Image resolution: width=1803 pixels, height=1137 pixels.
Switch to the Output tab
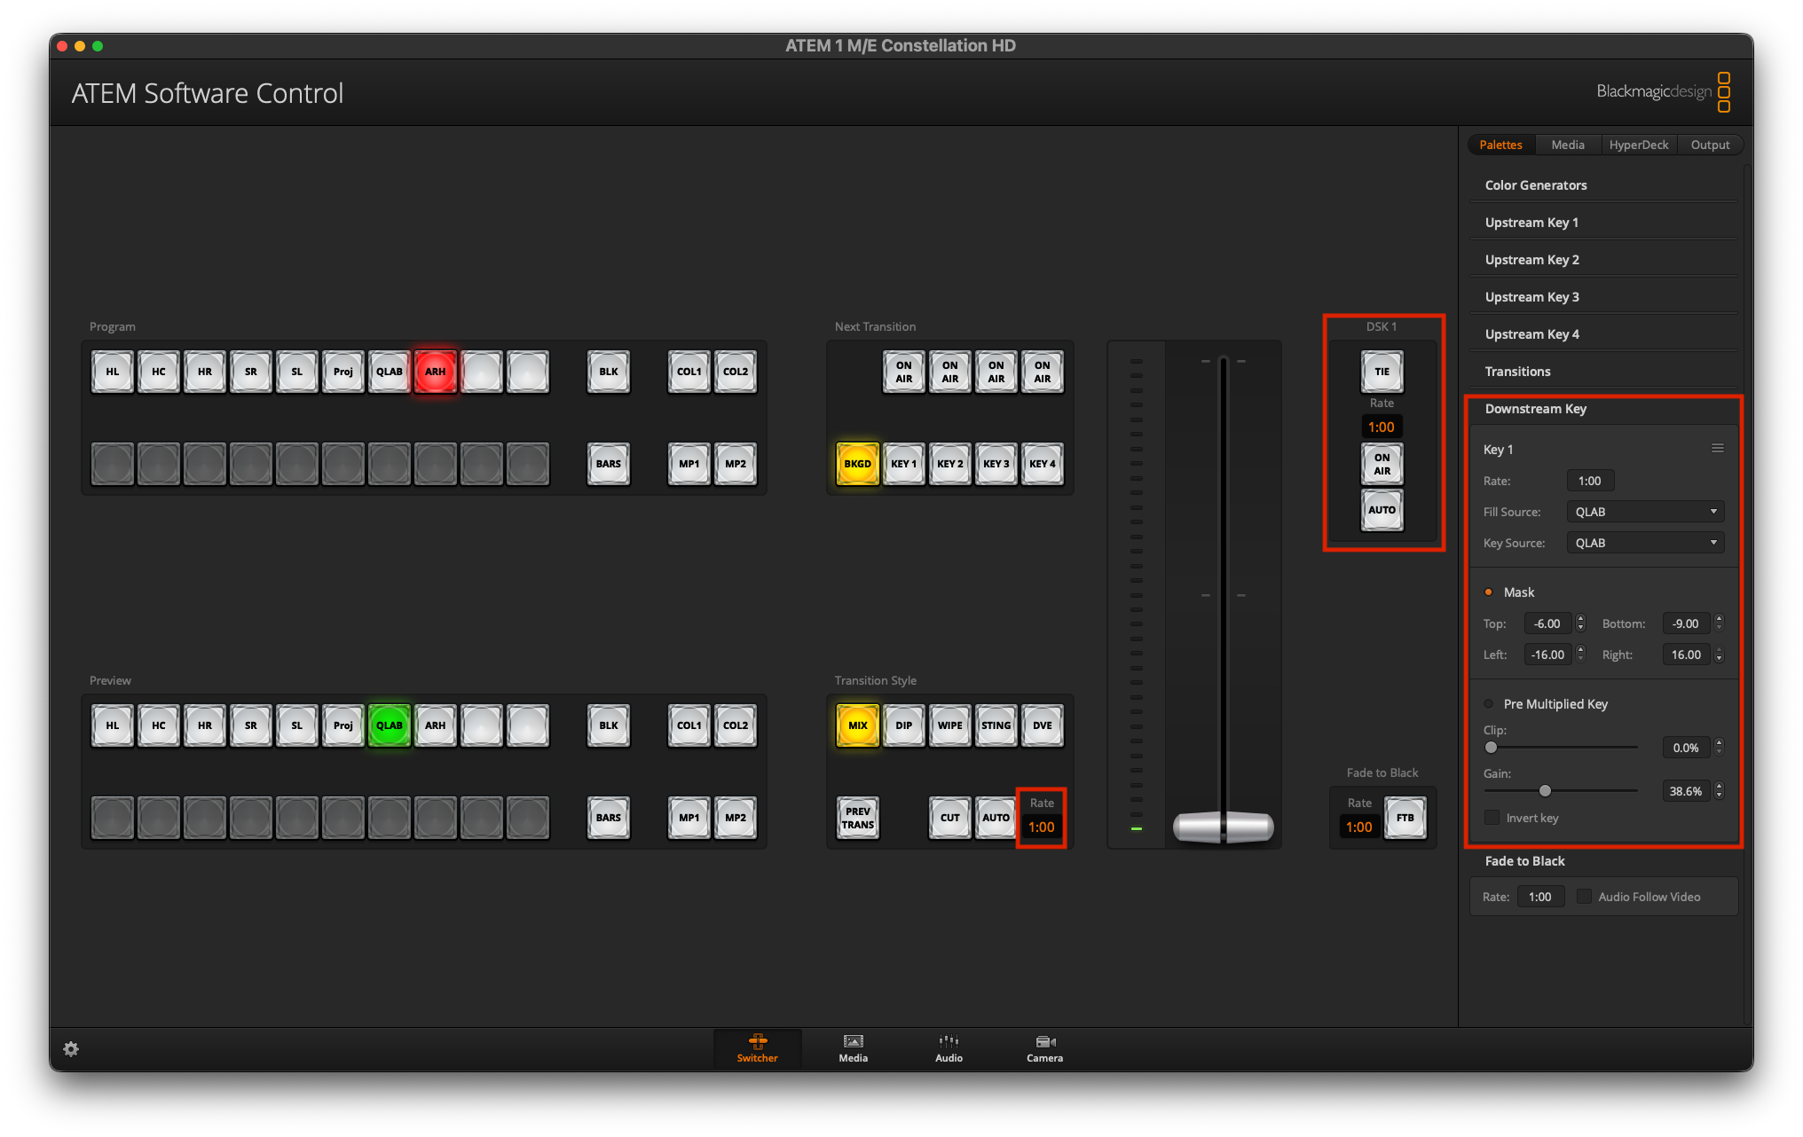[x=1710, y=145]
